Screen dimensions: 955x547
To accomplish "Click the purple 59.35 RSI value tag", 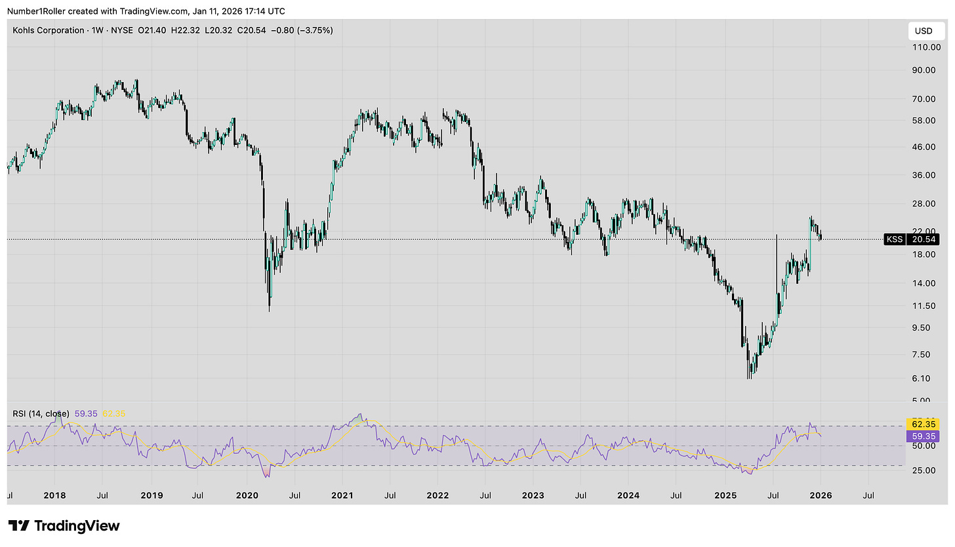I will point(922,436).
